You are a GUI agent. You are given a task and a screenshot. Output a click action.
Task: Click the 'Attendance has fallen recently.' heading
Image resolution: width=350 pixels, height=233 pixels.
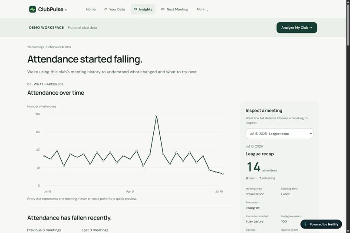69,218
